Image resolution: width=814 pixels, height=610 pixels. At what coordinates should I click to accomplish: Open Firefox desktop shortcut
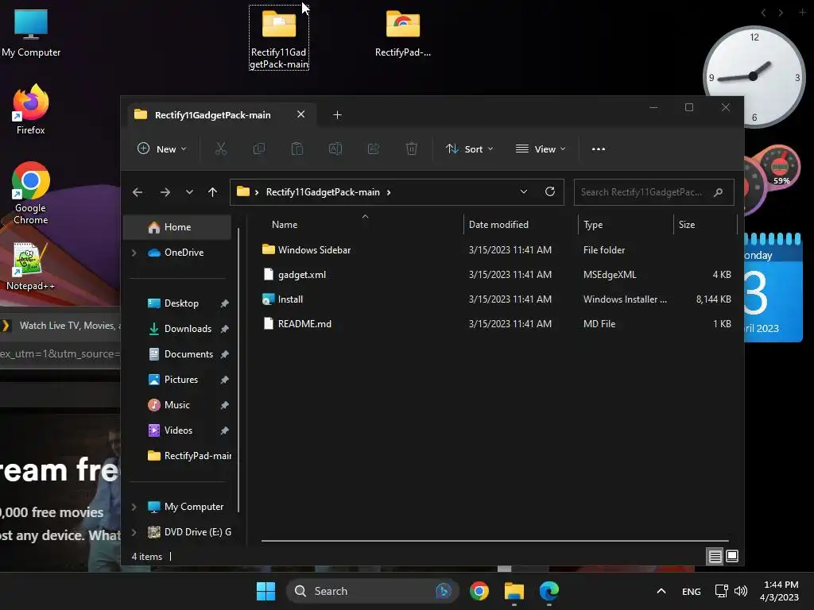(x=31, y=110)
